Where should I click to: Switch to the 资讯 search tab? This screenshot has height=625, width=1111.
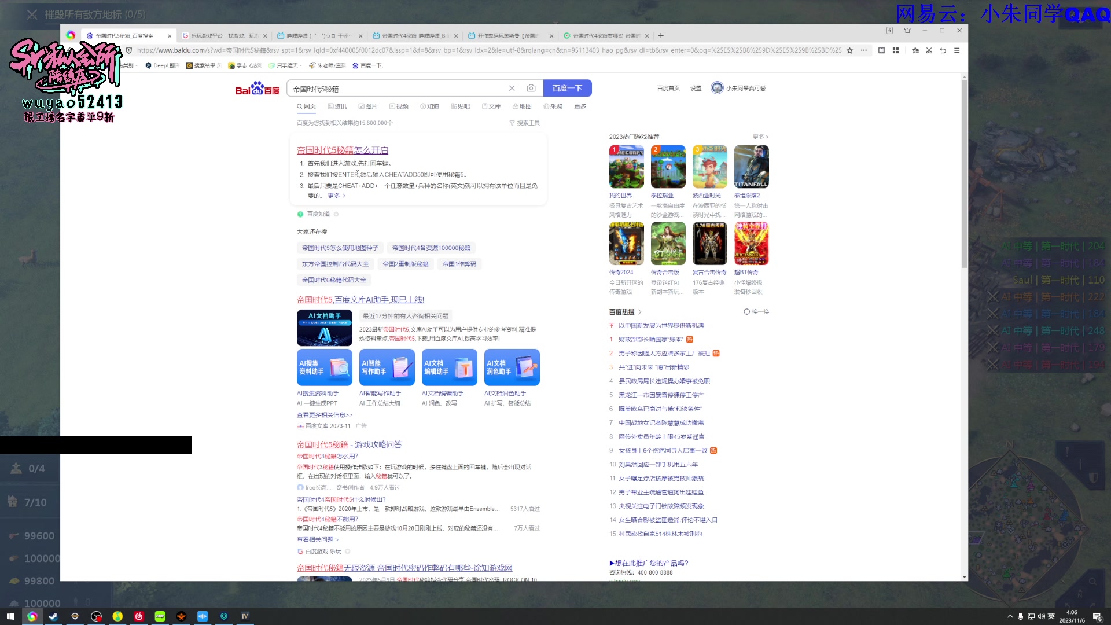coord(337,106)
